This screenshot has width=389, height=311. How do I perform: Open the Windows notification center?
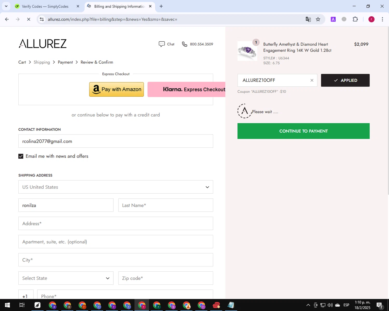[x=380, y=305]
